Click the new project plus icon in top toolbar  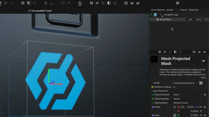point(23,3)
